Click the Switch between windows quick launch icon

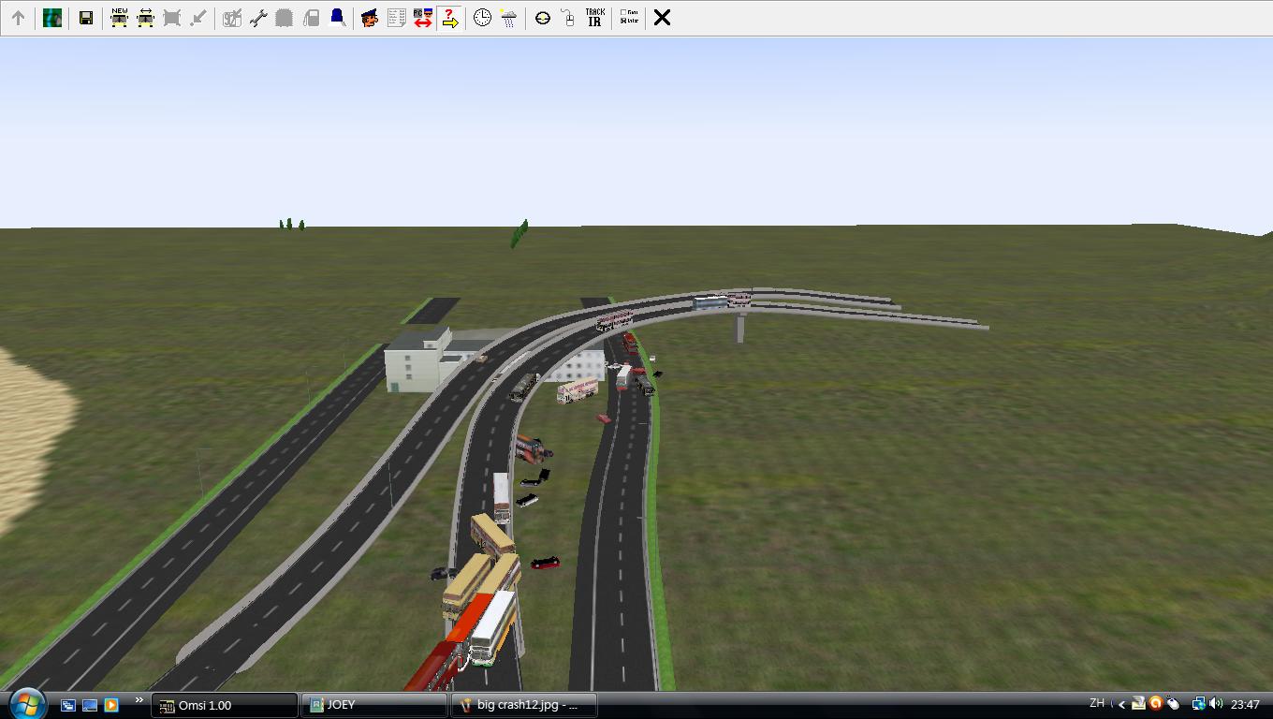(68, 705)
